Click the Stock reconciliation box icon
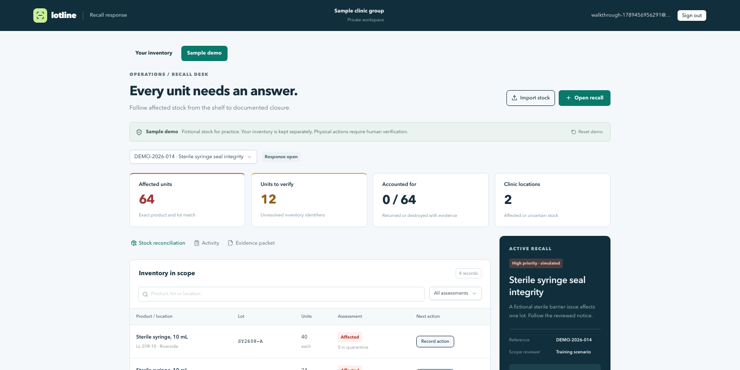This screenshot has height=370, width=740. [x=134, y=243]
